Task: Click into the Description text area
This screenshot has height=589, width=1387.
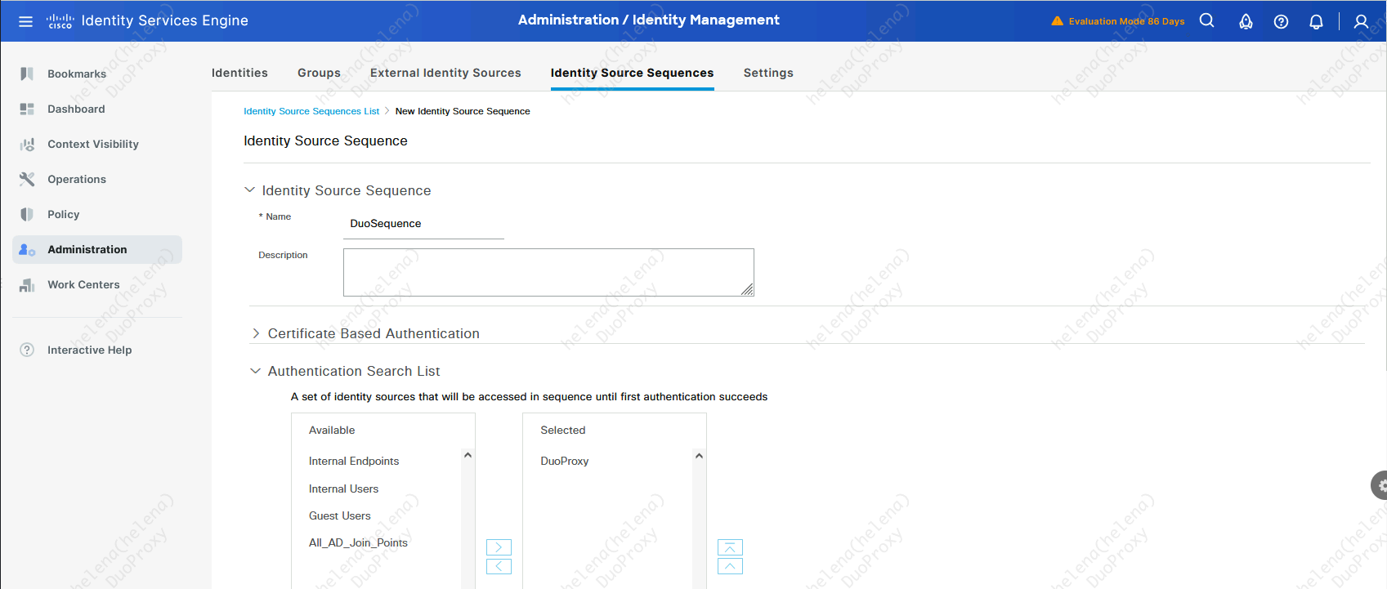Action: click(548, 272)
